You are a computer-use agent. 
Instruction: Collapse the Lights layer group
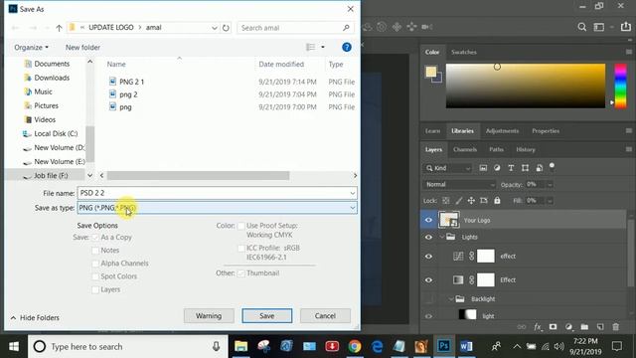(441, 237)
